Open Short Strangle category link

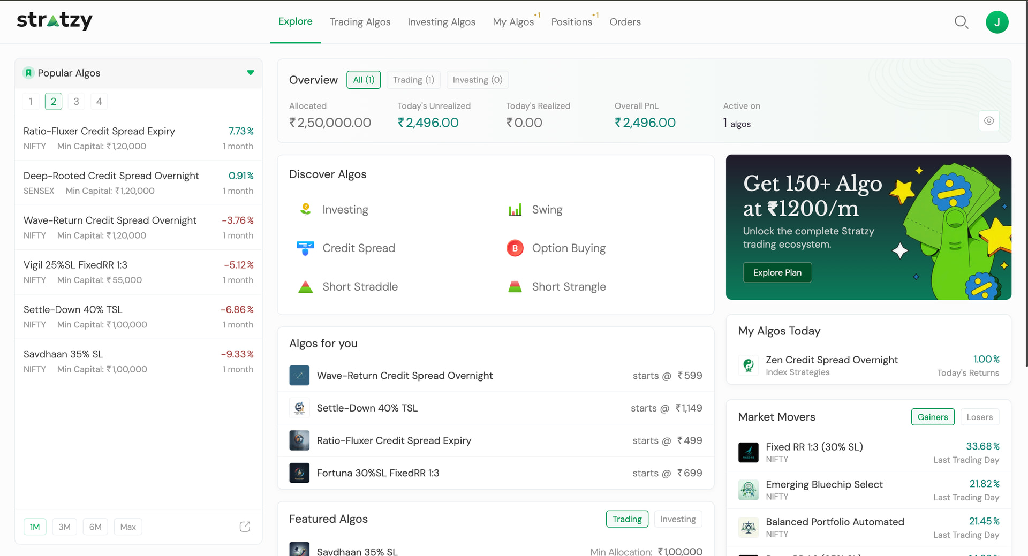(x=569, y=287)
